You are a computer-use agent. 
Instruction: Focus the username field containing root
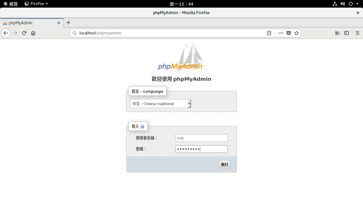pyautogui.click(x=201, y=138)
